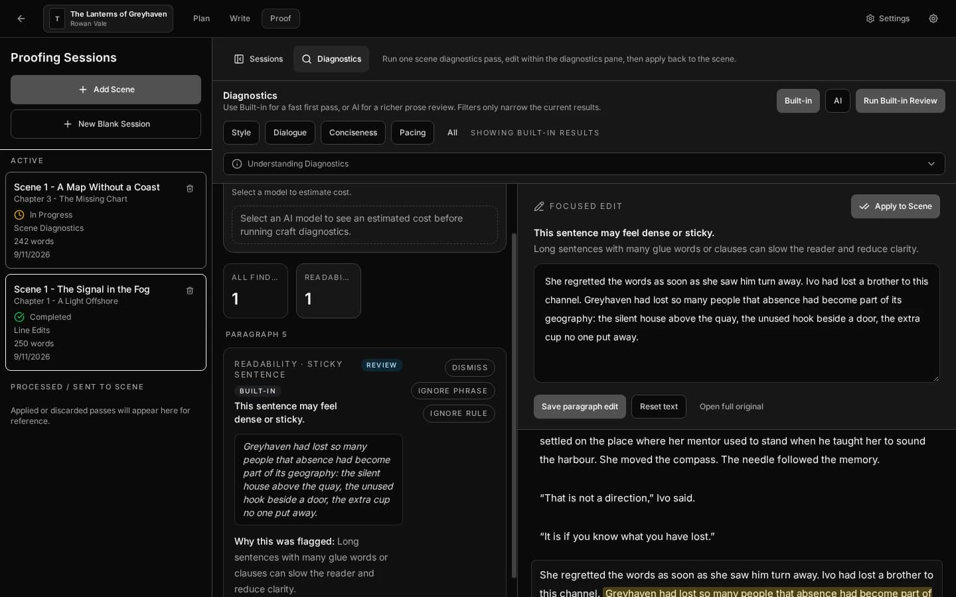
Task: Filter results by Style
Action: pyautogui.click(x=241, y=133)
